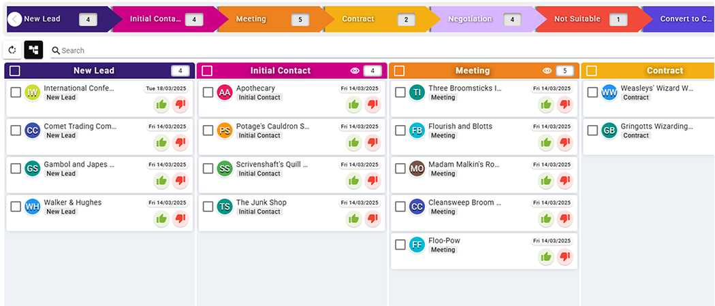
Task: Thumbs up Madam Malkin's card
Action: click(546, 182)
